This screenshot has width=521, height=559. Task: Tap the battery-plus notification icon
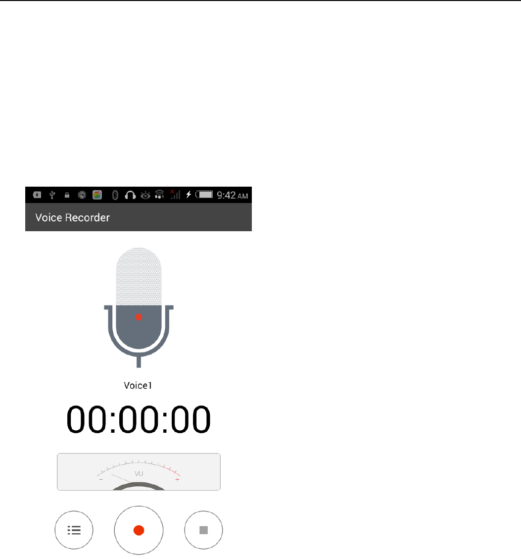click(37, 195)
